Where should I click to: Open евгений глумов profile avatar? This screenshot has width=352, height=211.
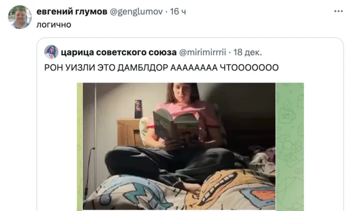tap(20, 17)
